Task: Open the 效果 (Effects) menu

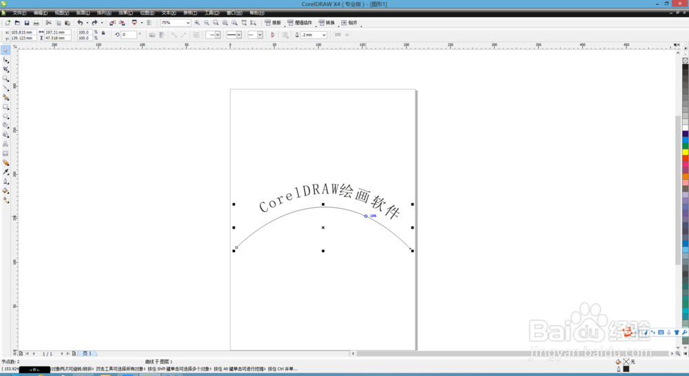Action: click(x=125, y=12)
